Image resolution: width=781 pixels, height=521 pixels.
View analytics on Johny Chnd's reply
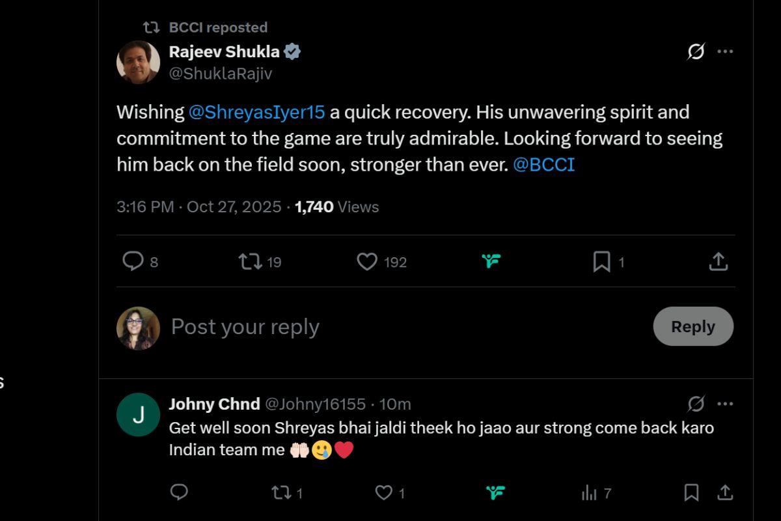tap(588, 493)
